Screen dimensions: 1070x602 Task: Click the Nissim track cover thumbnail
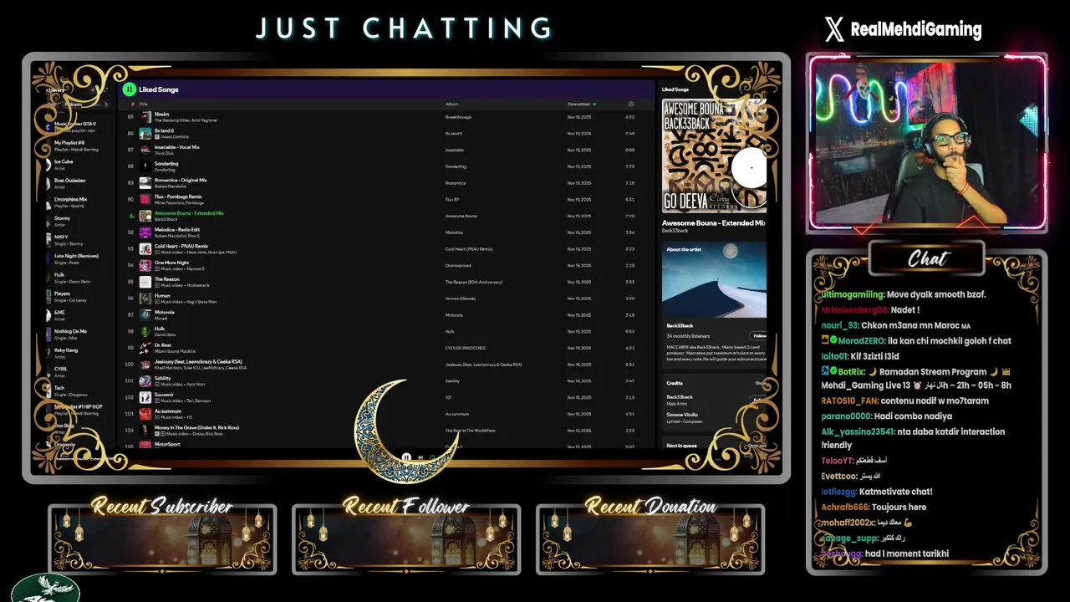point(145,117)
